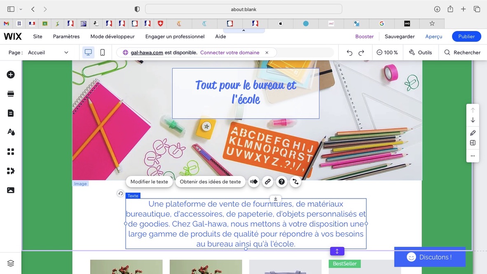This screenshot has height=274, width=487.
Task: Open the Site menu
Action: click(x=37, y=36)
